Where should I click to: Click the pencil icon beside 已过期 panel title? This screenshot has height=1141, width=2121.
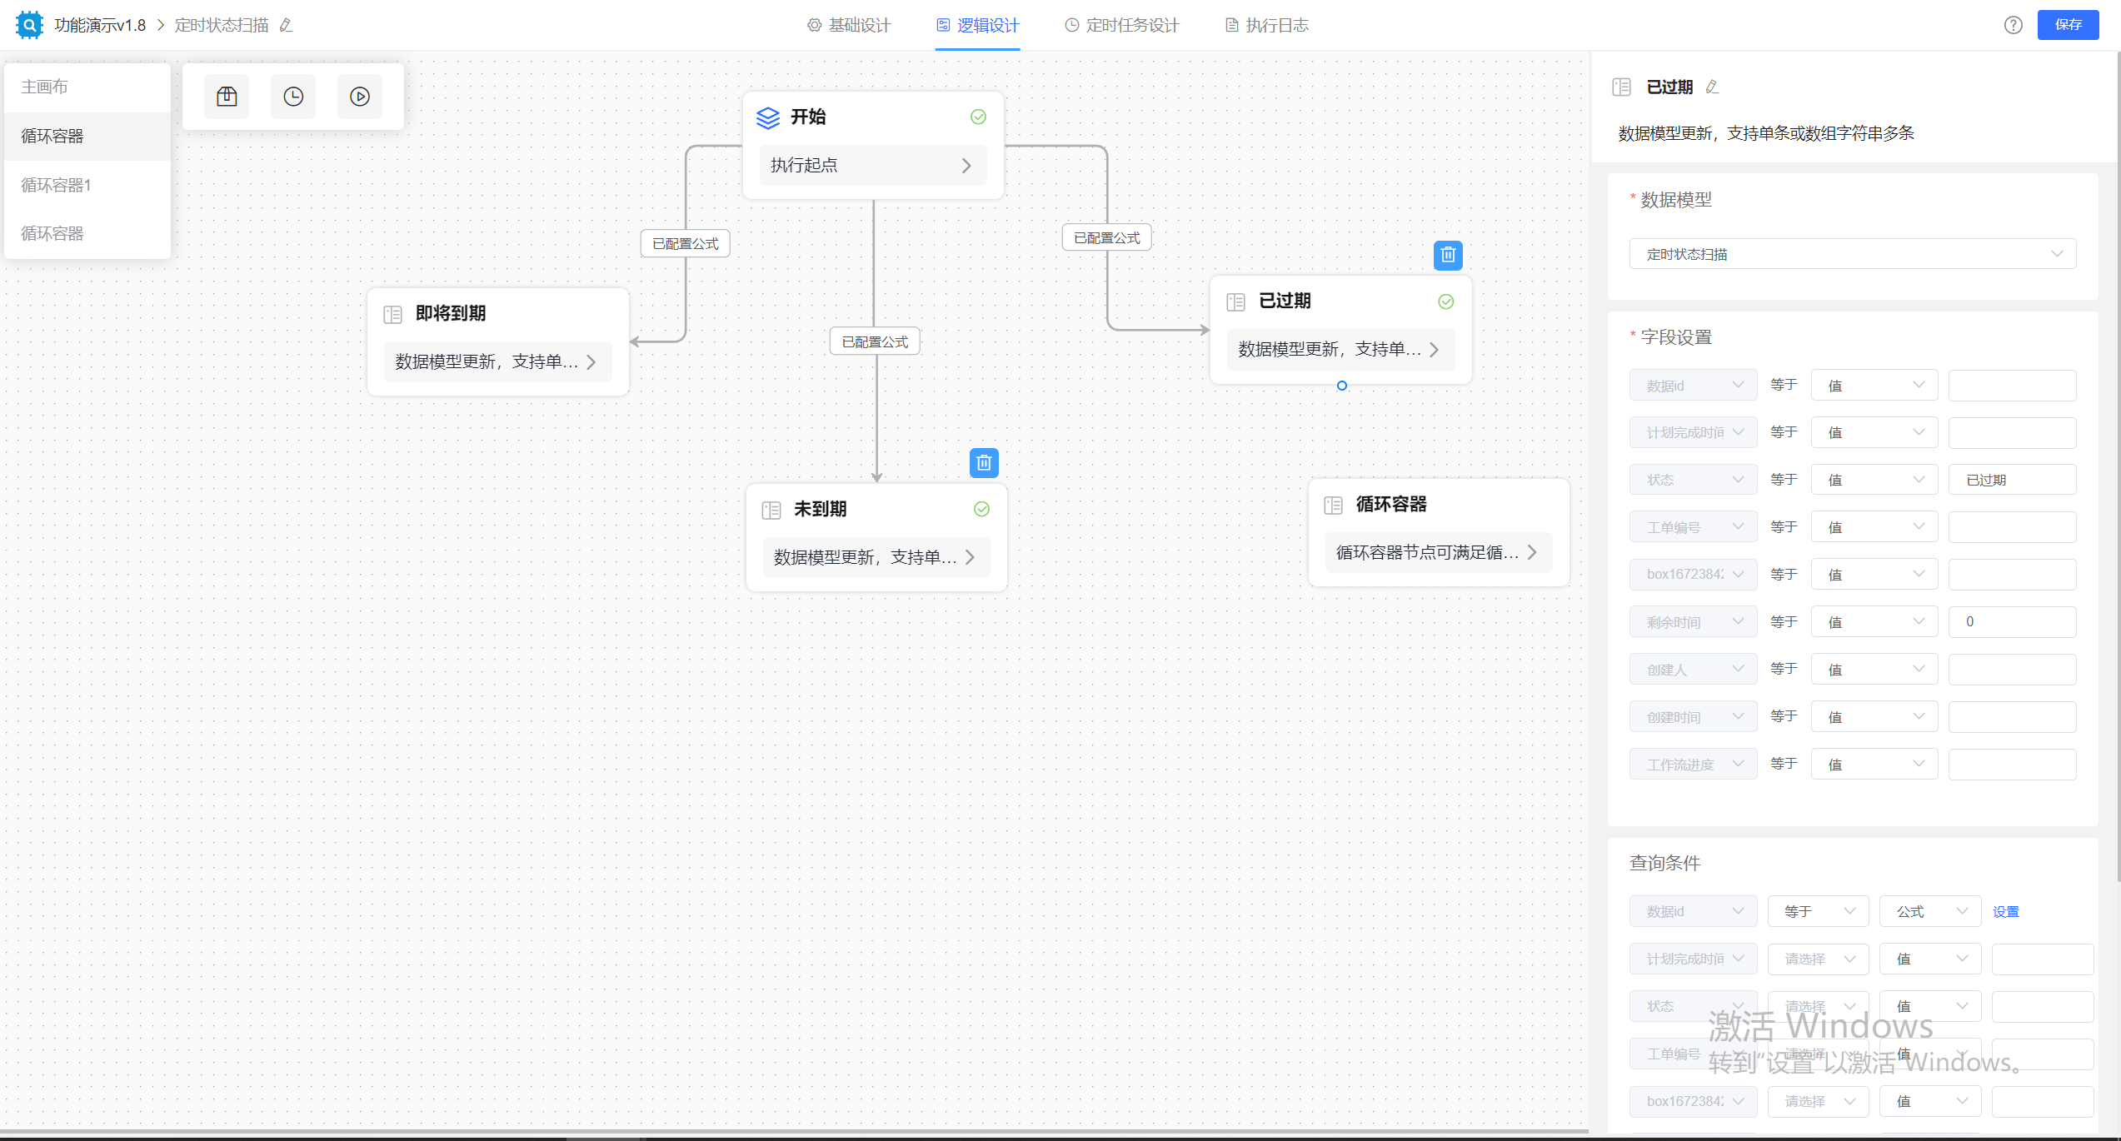pyautogui.click(x=1712, y=87)
